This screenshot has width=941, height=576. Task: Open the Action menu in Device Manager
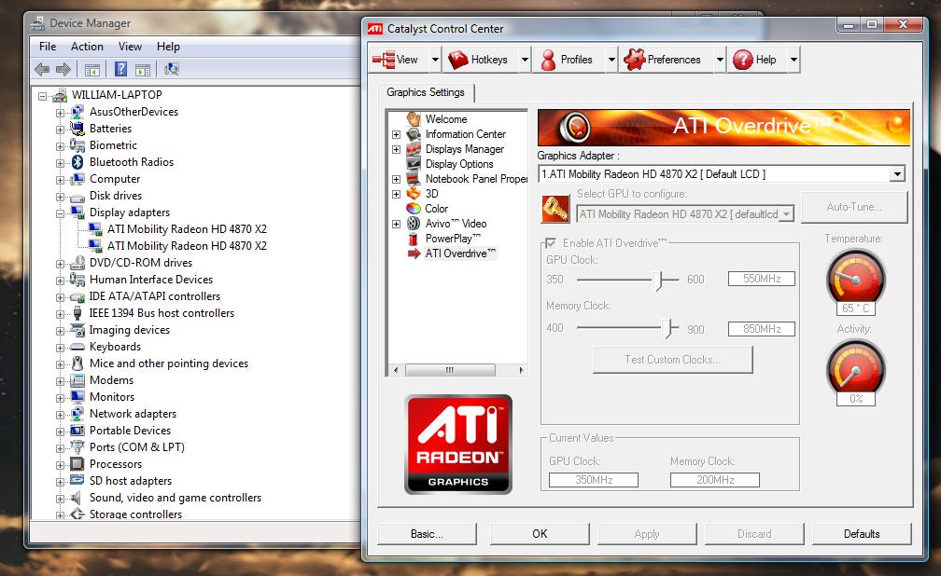point(87,47)
